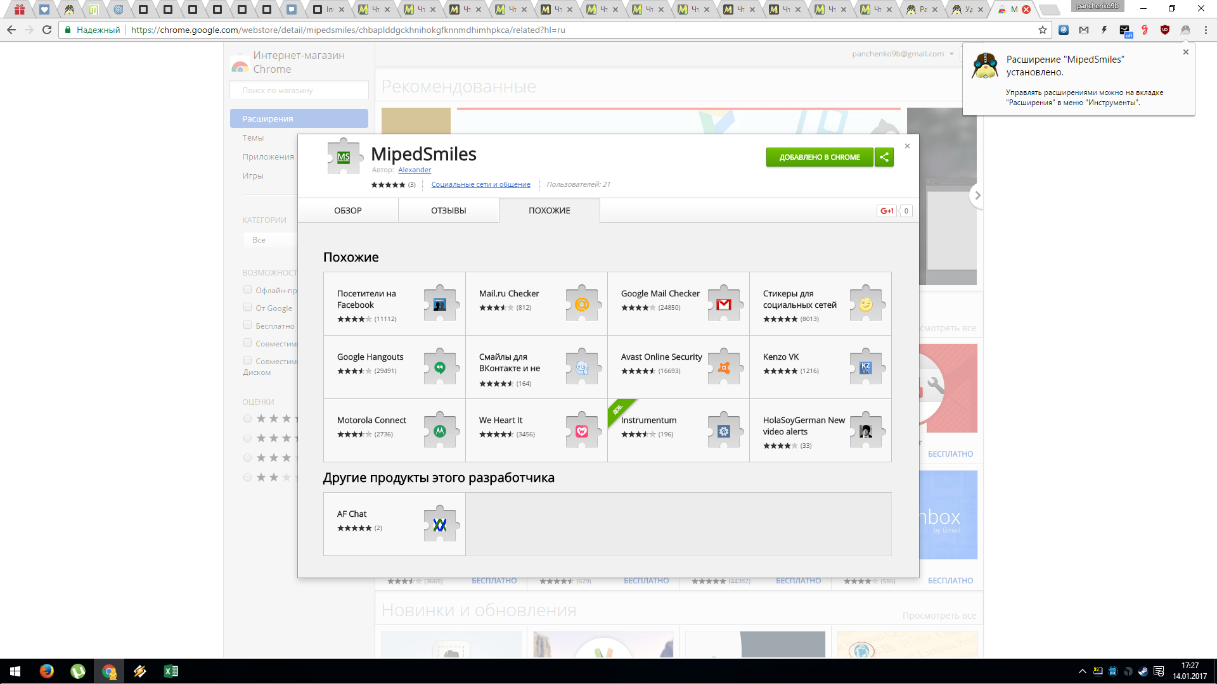Click the mail checker extension marked off
Image resolution: width=1217 pixels, height=684 pixels.
[1125, 30]
